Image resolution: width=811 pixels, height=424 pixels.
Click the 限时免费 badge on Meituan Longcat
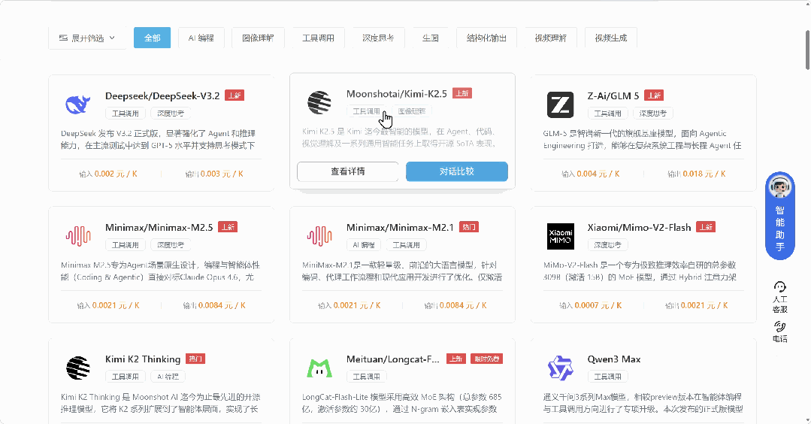tap(487, 359)
